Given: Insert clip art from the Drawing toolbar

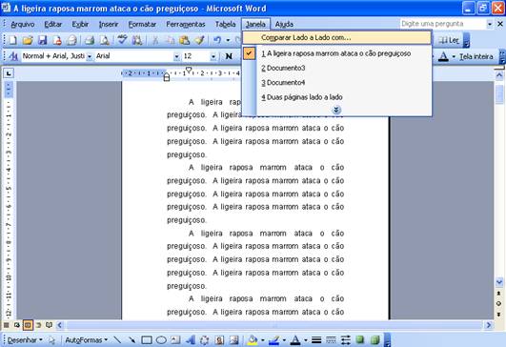Looking at the screenshot, I should [x=219, y=340].
